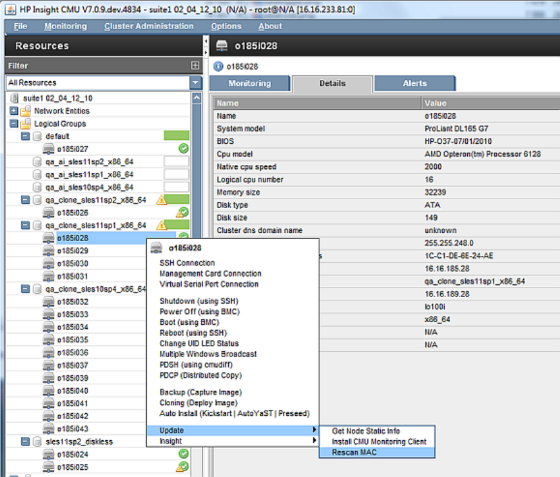
Task: Choose SSH Connection in the context menu
Action: [187, 263]
